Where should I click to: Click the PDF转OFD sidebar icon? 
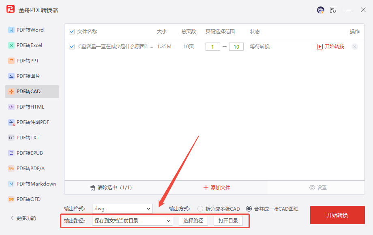11,199
